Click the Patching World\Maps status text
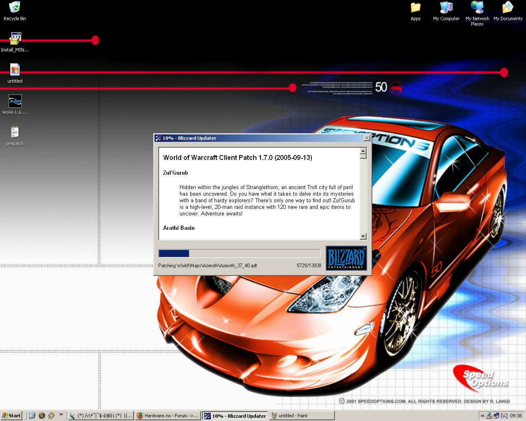 [x=208, y=266]
